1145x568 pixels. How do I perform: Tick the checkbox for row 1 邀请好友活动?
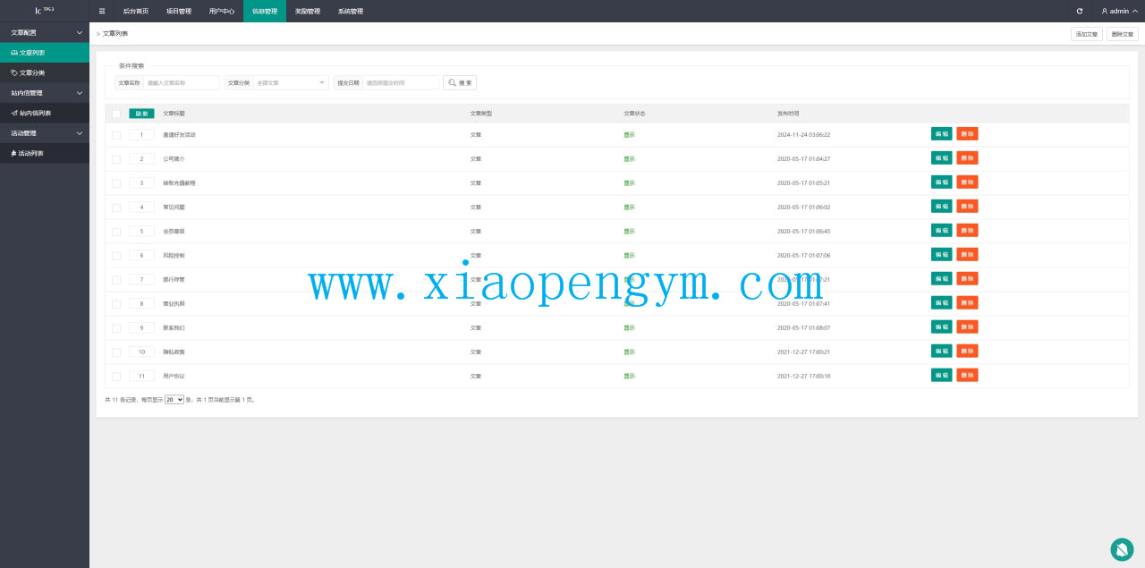pos(116,134)
